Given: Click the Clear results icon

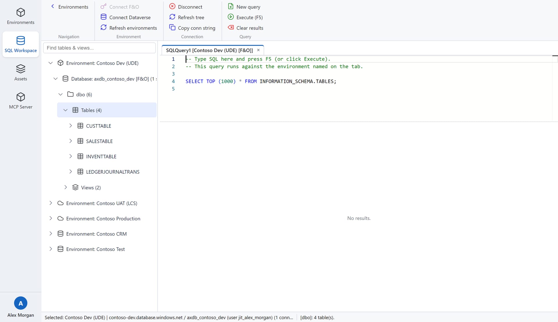Looking at the screenshot, I should click(231, 27).
